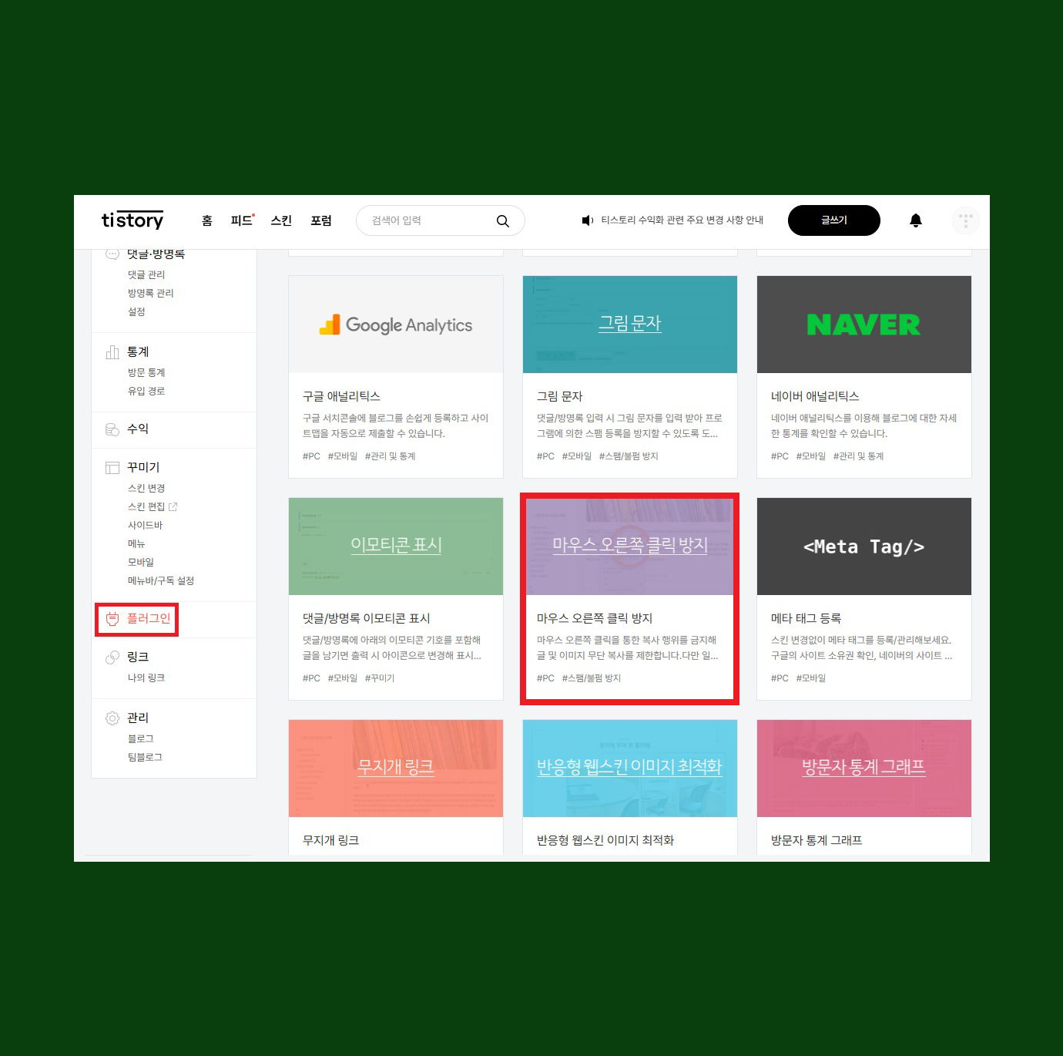Click the external link icon beside 스킨 편집
1063x1056 pixels.
(173, 507)
